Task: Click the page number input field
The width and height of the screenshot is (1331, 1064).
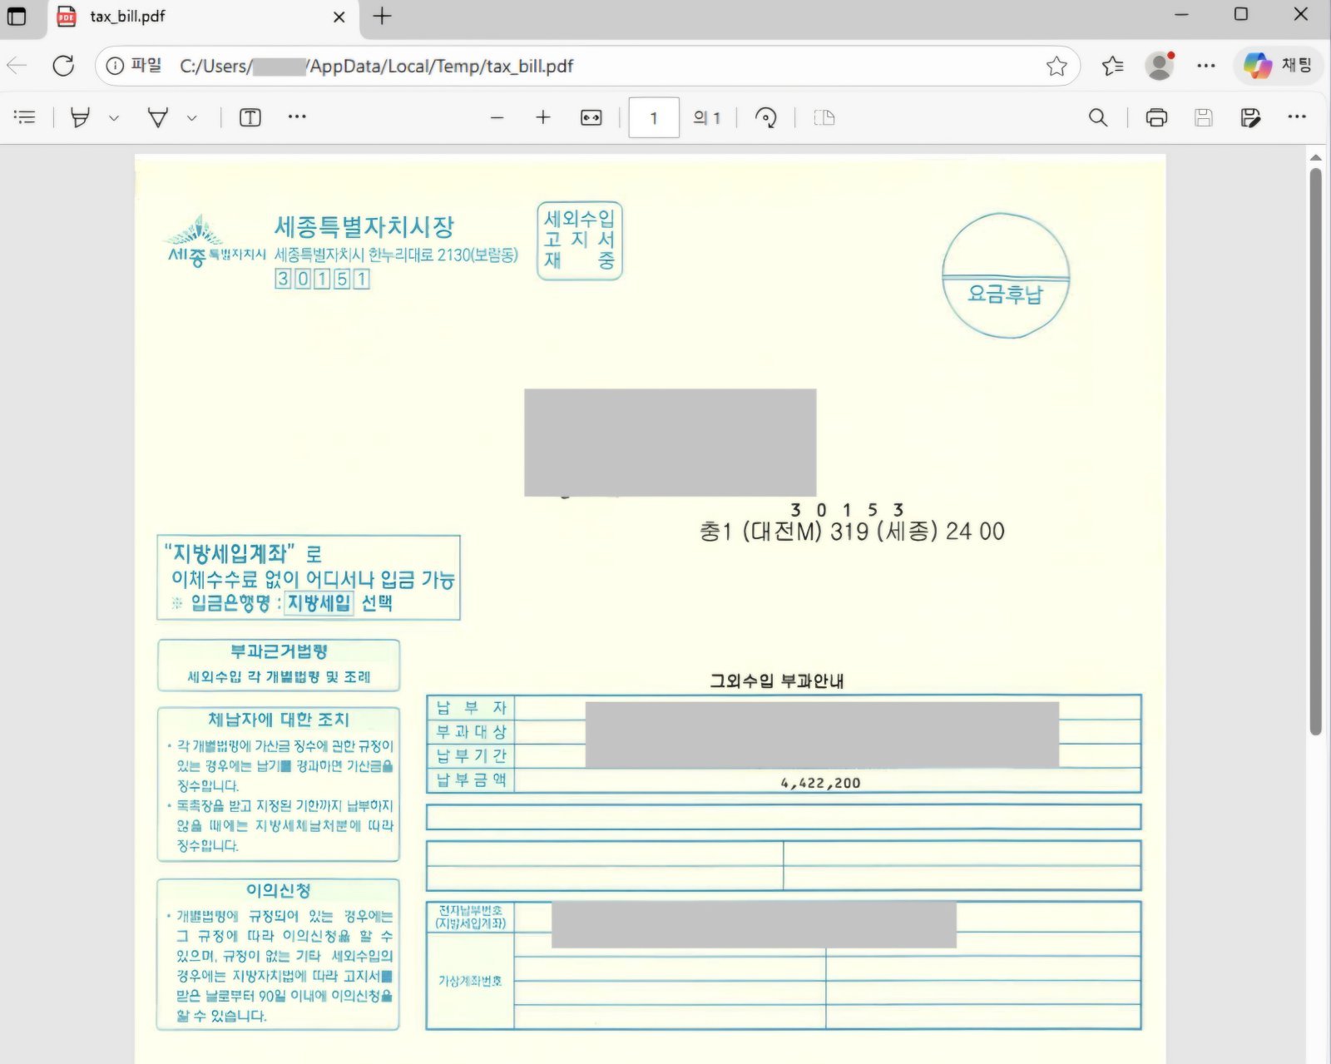Action: click(653, 117)
